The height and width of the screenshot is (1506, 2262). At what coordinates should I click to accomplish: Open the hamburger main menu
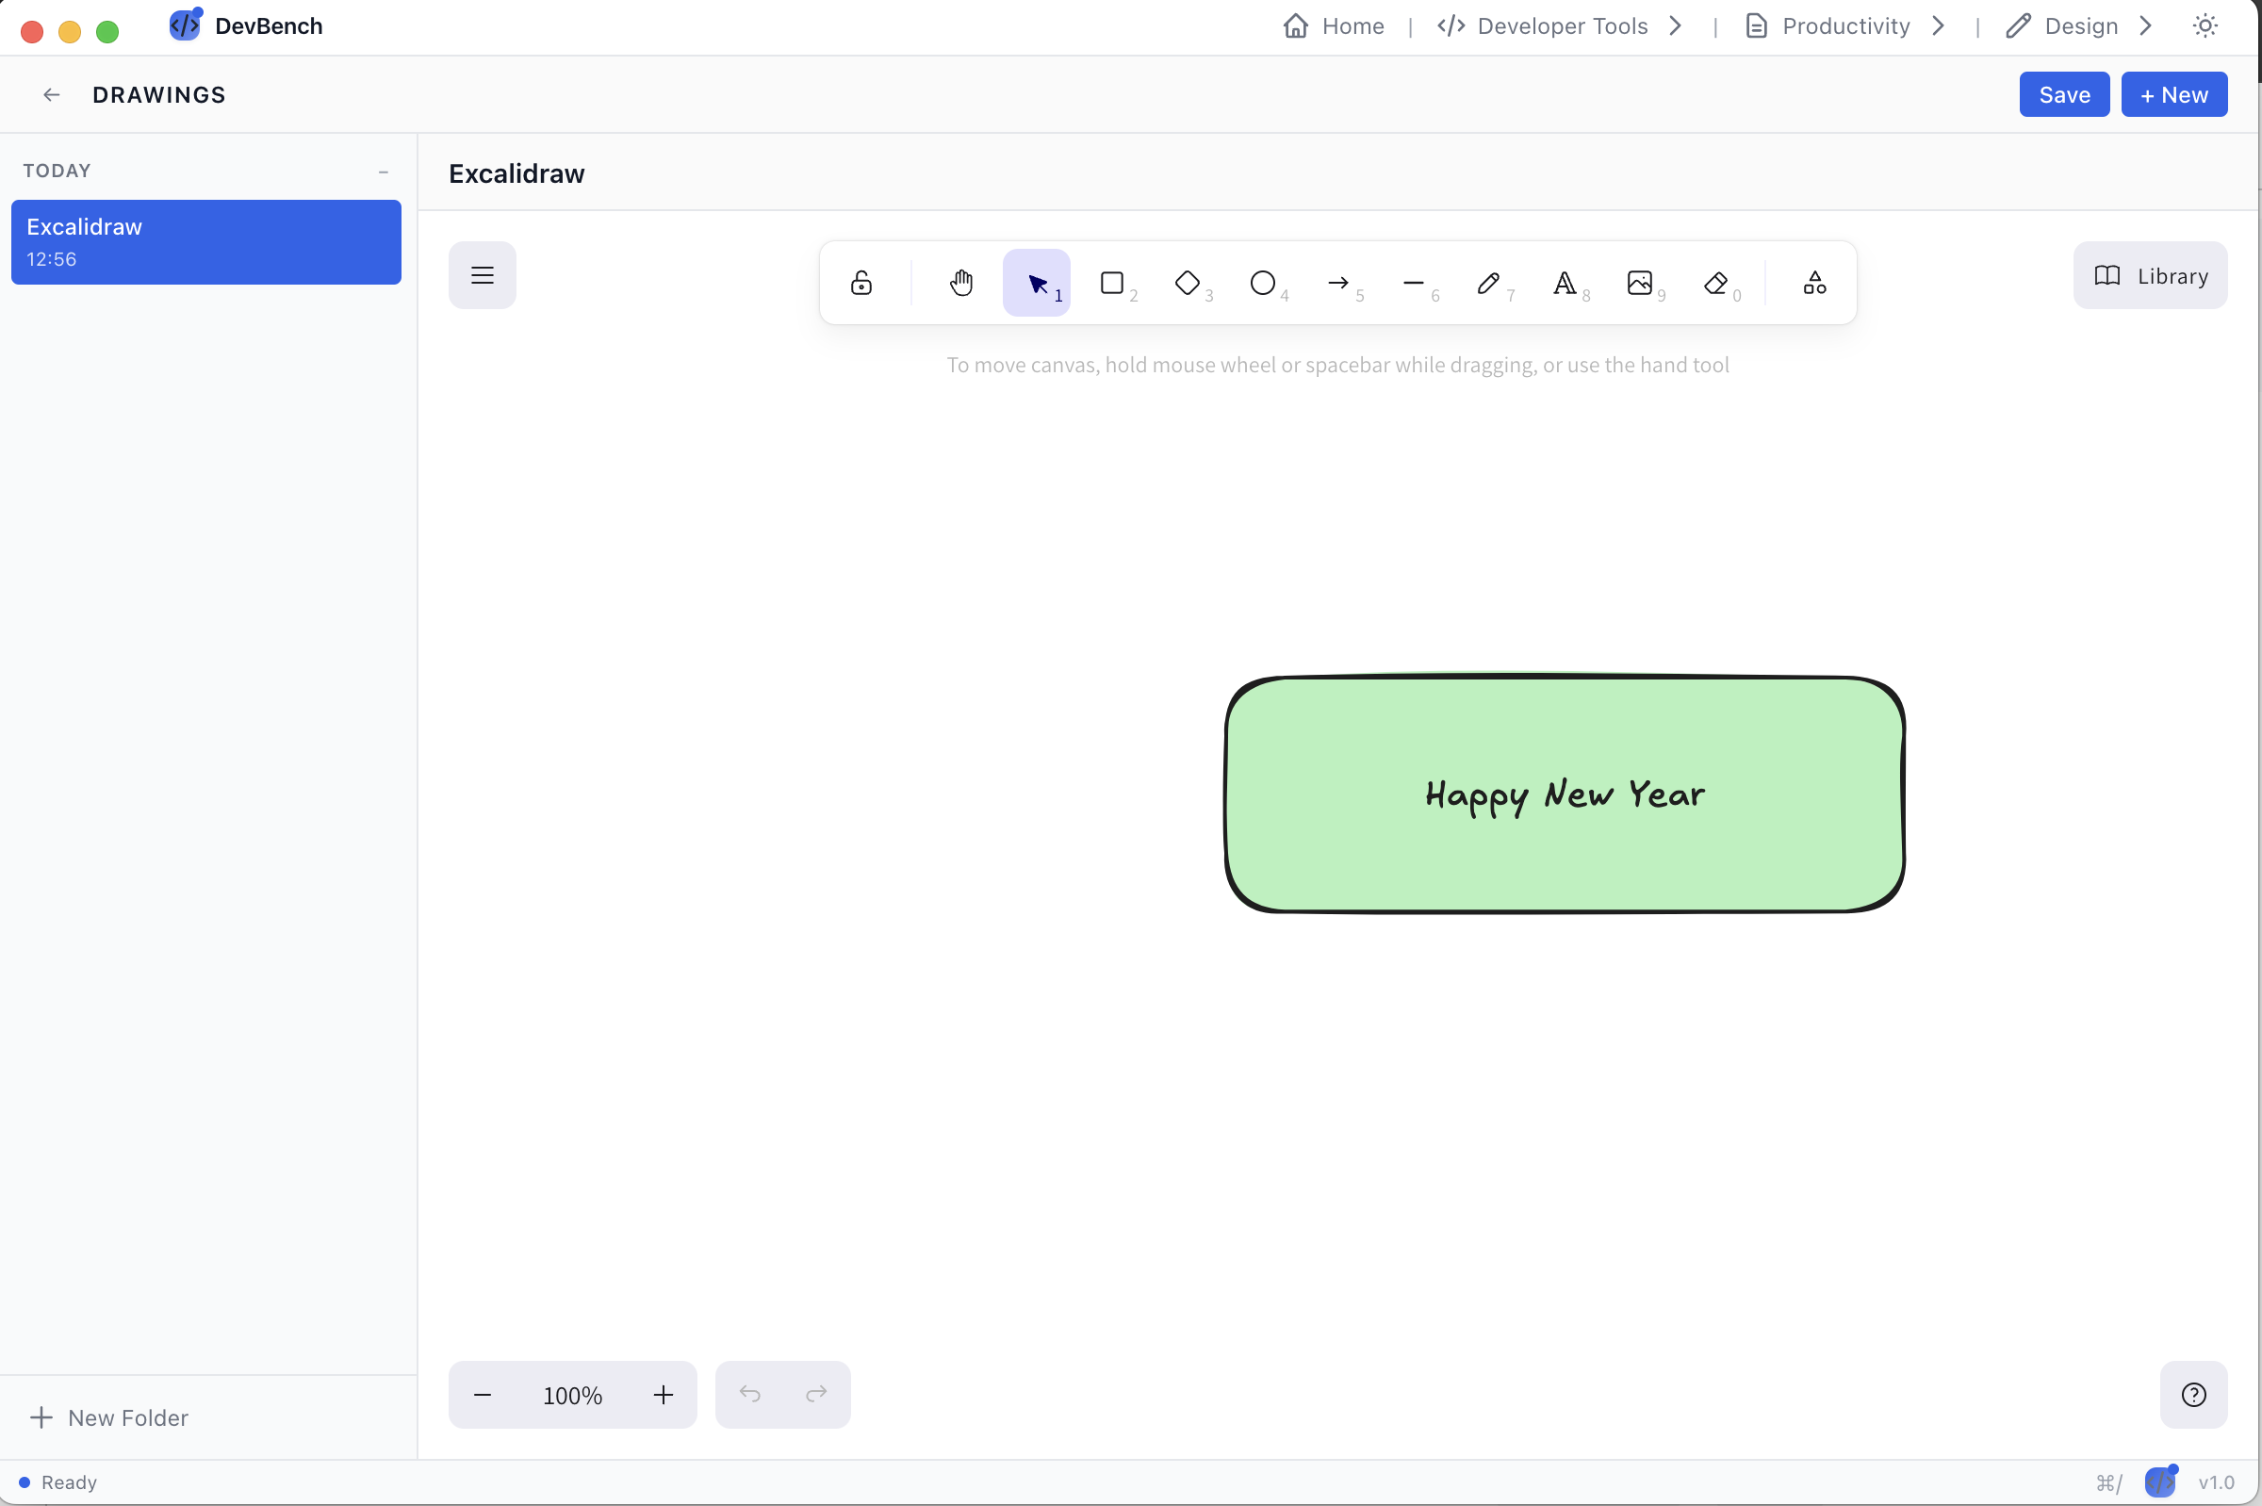pyautogui.click(x=483, y=275)
